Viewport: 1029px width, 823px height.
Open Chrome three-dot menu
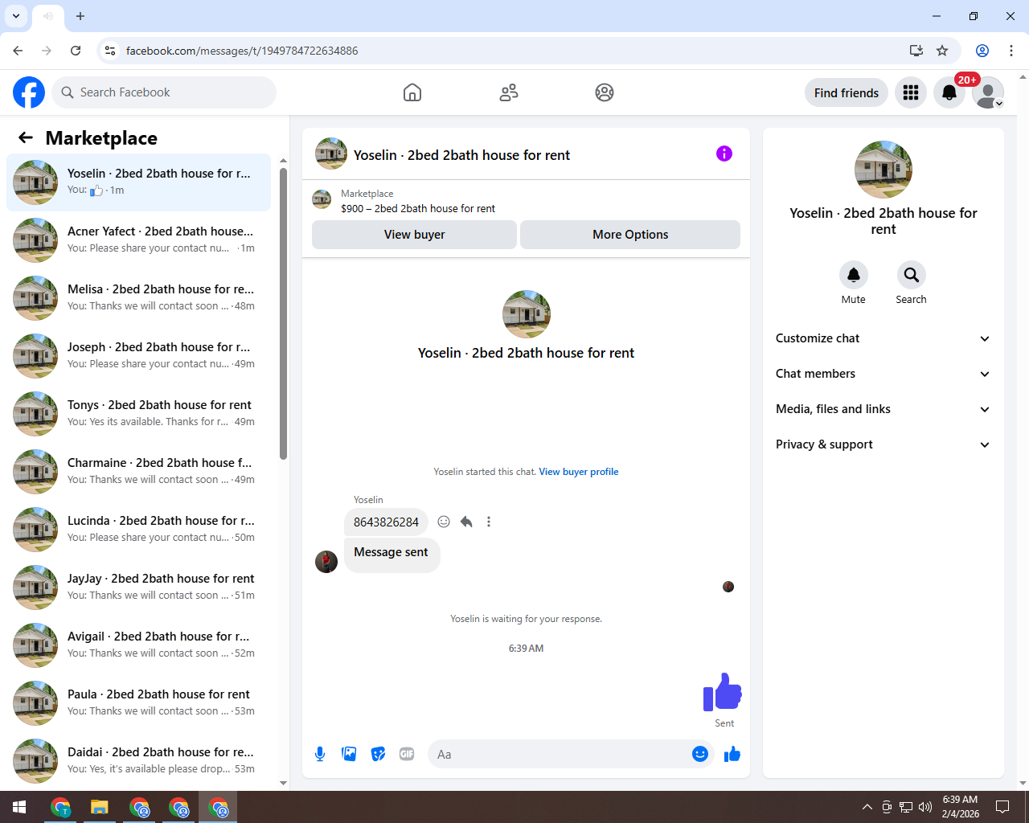[1011, 51]
